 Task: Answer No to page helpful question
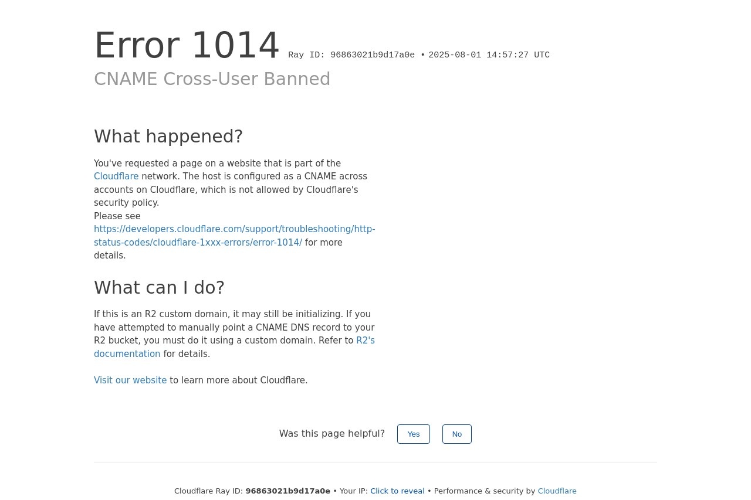457,434
